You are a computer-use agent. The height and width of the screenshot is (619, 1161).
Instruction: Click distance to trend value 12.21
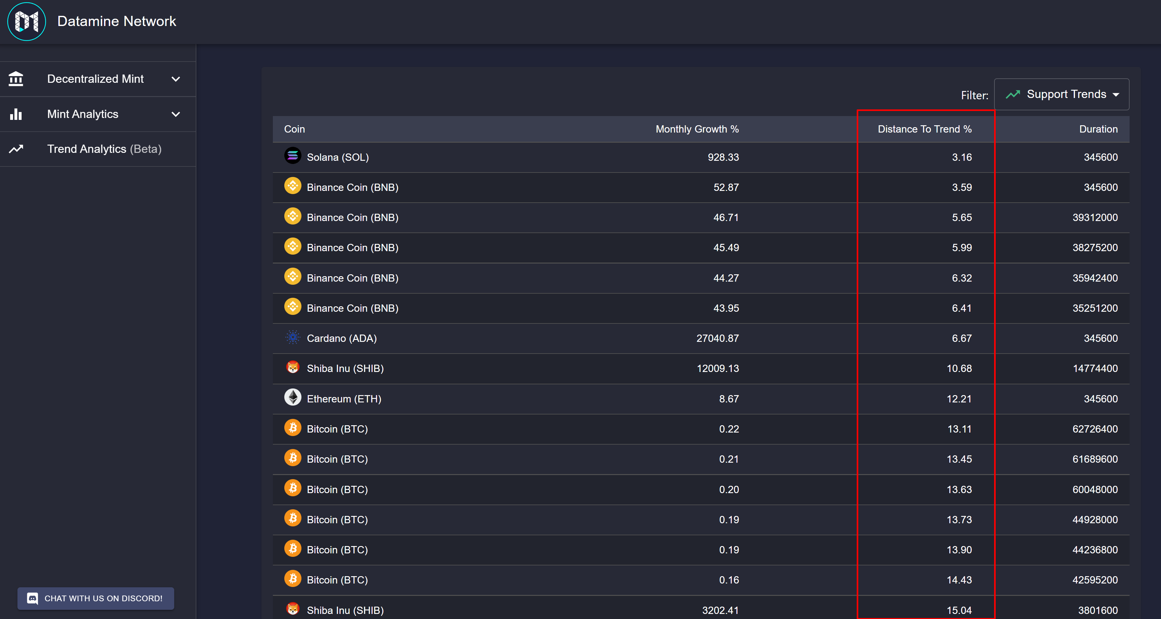959,399
